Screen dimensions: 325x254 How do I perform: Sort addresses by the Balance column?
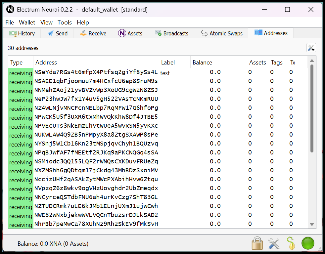pyautogui.click(x=203, y=62)
